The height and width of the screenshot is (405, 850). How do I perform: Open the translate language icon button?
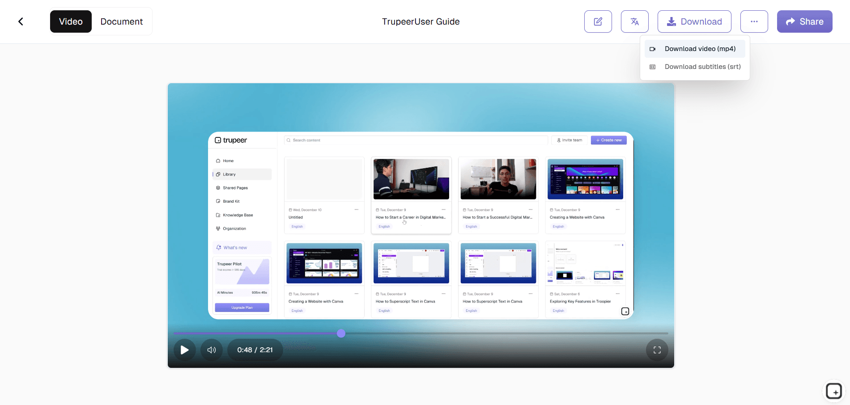635,21
